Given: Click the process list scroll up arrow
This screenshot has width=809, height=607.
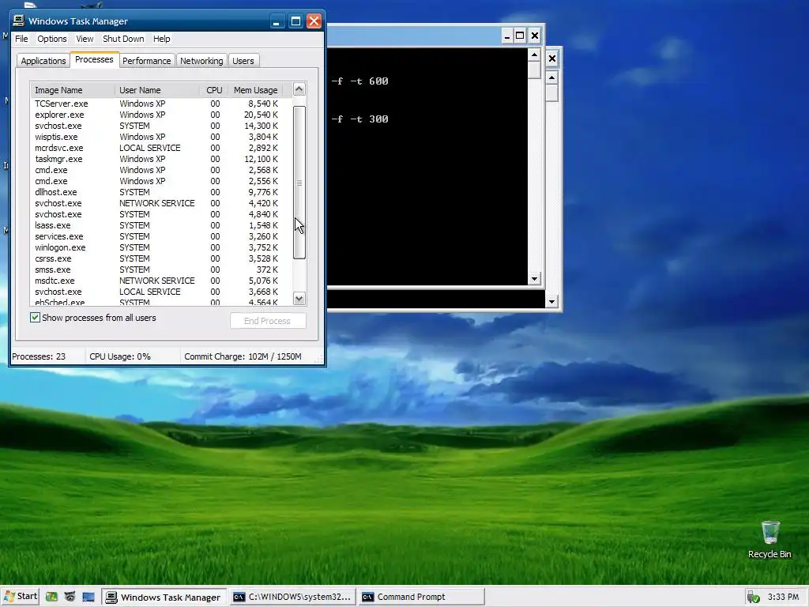Looking at the screenshot, I should (x=299, y=89).
